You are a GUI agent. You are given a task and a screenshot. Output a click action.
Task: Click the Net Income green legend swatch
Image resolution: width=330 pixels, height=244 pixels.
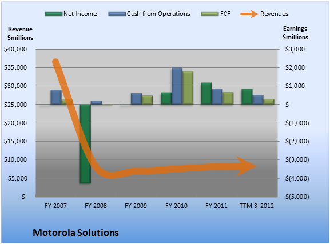click(x=54, y=14)
